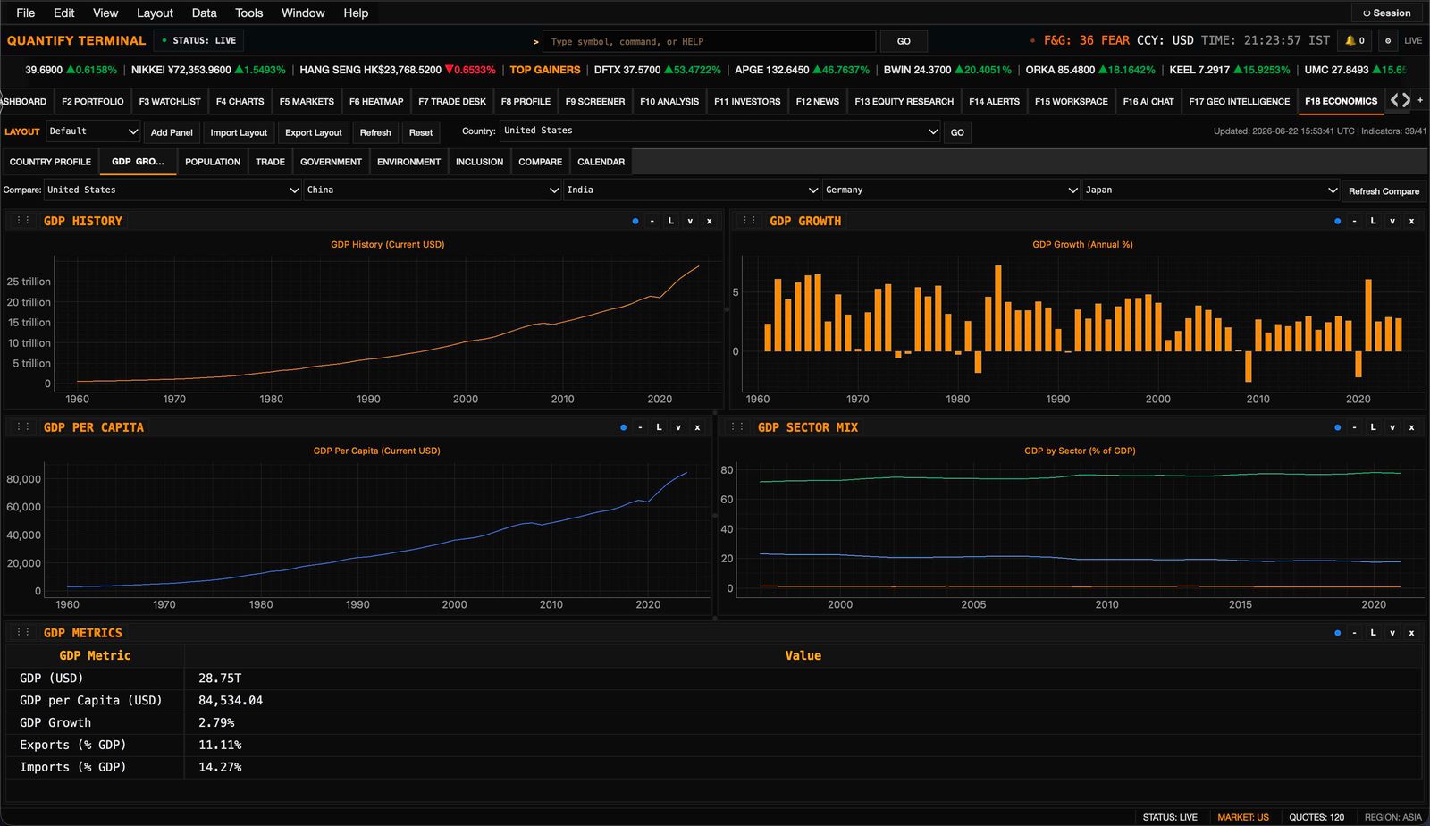Minimize the GDP HISTORY panel
Viewport: 1430px width, 826px height.
coord(652,221)
